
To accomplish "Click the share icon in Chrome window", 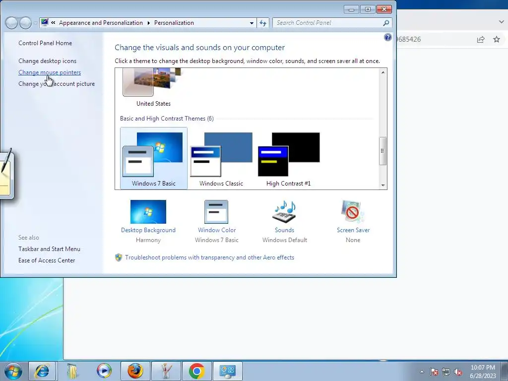I will point(480,40).
